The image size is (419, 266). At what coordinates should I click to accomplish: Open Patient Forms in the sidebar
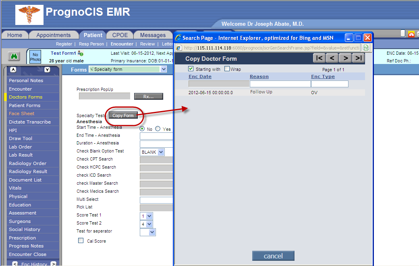click(25, 105)
